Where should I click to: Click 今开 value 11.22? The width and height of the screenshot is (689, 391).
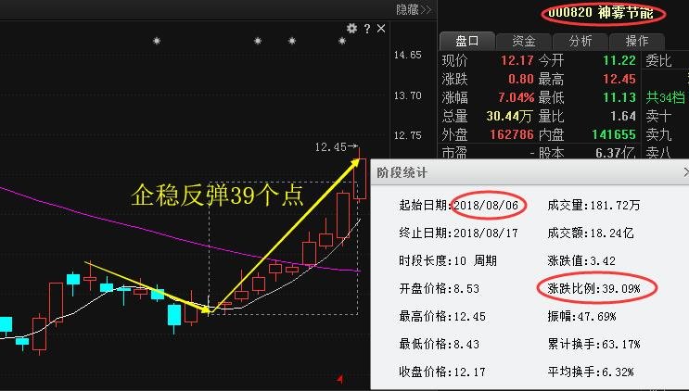coord(619,60)
